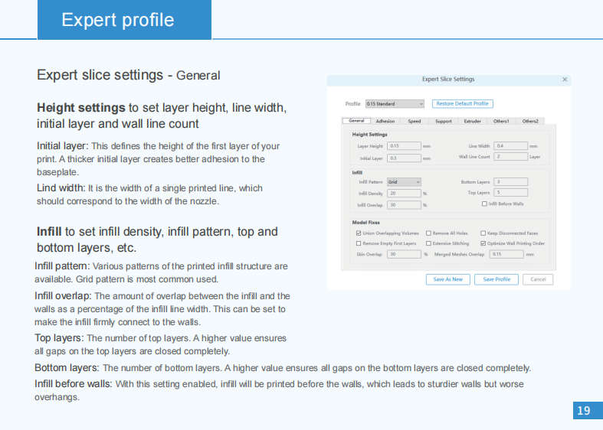Check Extensive Stitching option
603x430 pixels.
tap(429, 243)
